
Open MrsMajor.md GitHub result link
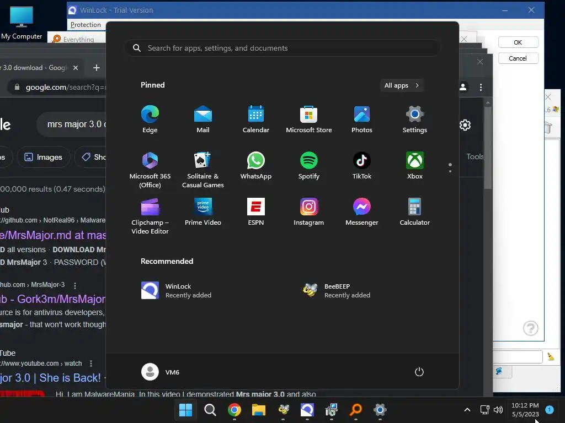point(53,235)
